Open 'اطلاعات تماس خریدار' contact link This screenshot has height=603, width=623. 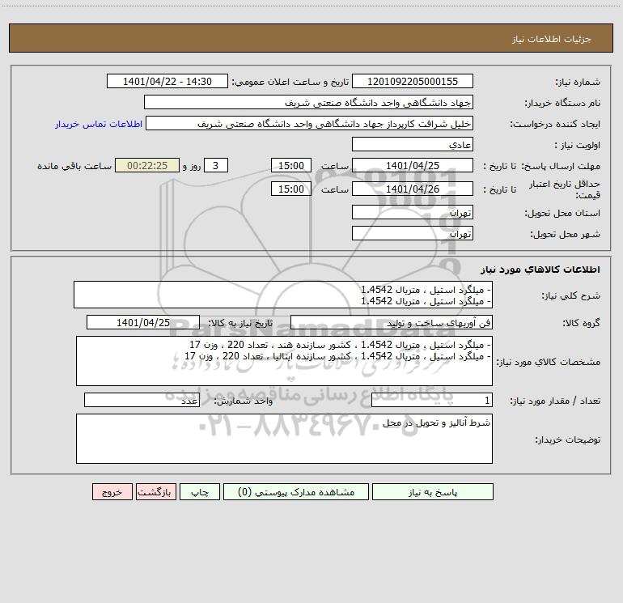(99, 124)
